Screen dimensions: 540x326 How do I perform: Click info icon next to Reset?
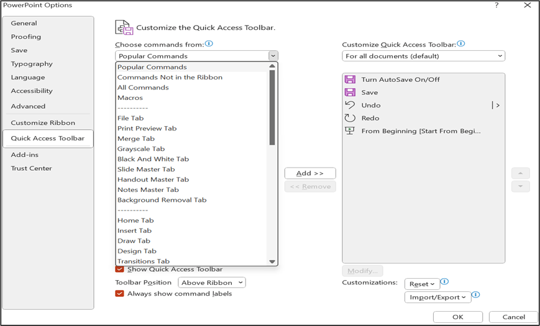[x=444, y=281]
